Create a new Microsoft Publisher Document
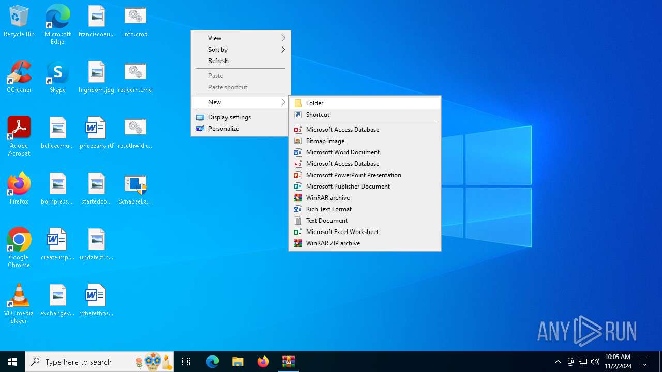 pos(365,187)
